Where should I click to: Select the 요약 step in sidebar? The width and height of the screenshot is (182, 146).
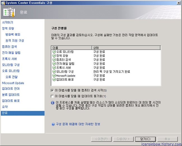click(5, 107)
